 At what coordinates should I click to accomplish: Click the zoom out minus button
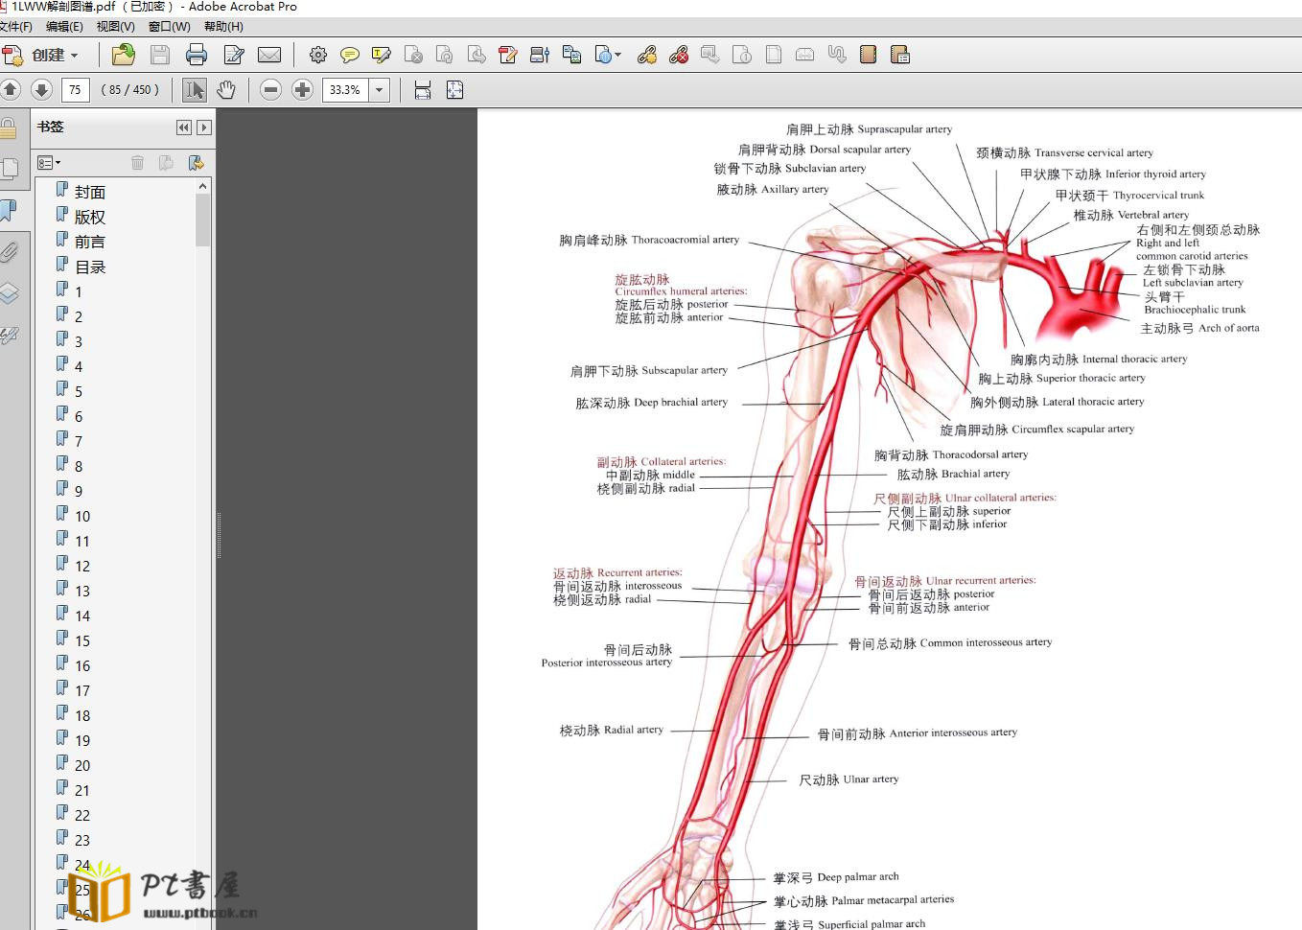click(x=271, y=90)
